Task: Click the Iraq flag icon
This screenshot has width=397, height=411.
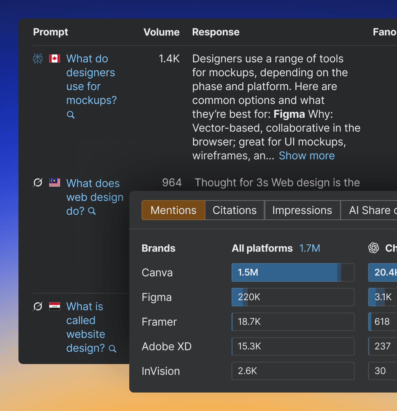Action: point(55,306)
